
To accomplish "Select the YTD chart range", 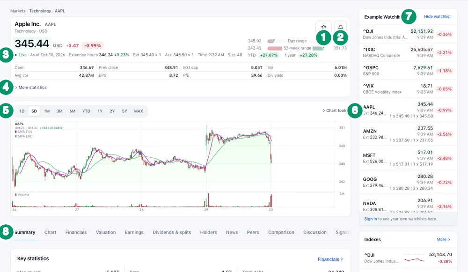I will [86, 111].
